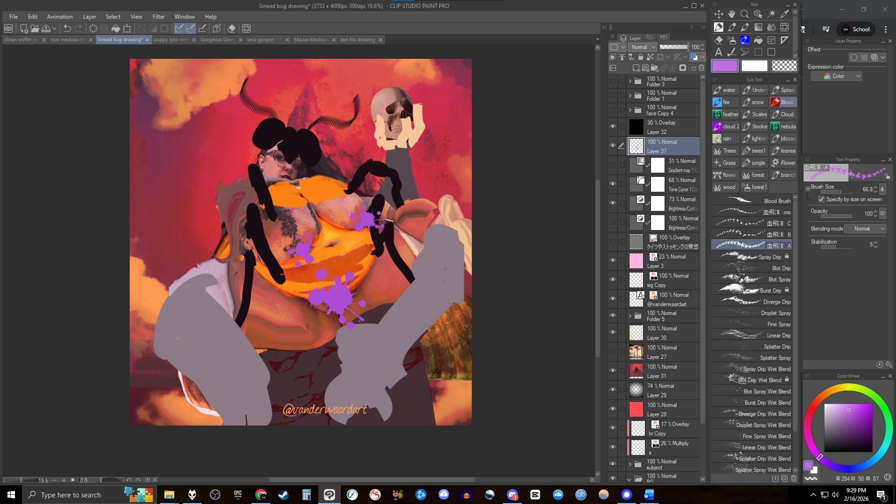Select the Eraser tool in Tool palette

[x=719, y=40]
